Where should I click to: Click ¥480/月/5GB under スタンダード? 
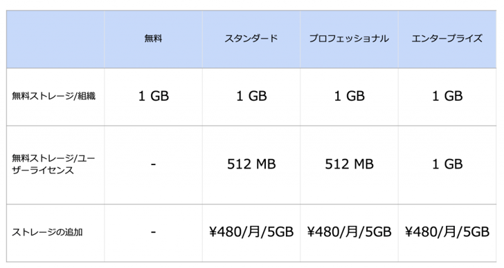pyautogui.click(x=251, y=232)
